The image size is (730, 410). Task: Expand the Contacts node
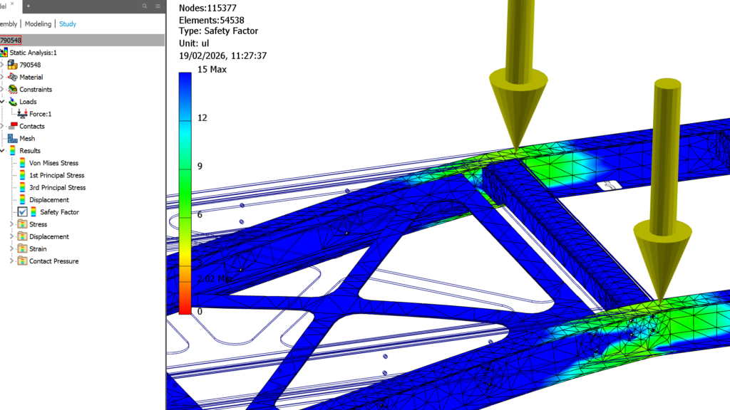(x=2, y=126)
